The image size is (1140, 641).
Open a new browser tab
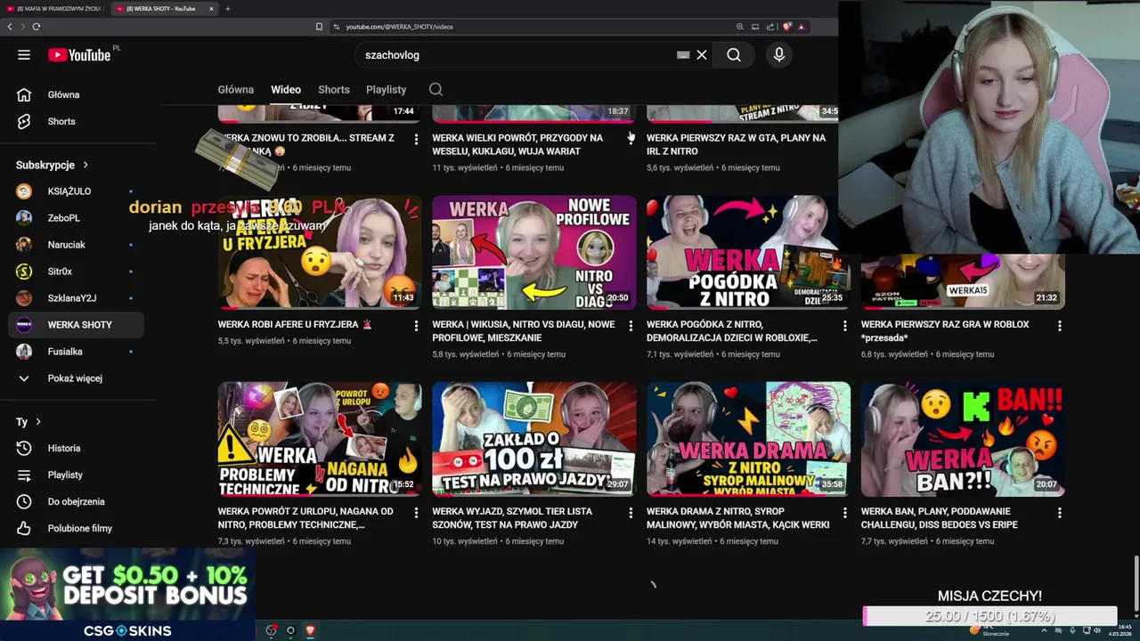(x=227, y=9)
